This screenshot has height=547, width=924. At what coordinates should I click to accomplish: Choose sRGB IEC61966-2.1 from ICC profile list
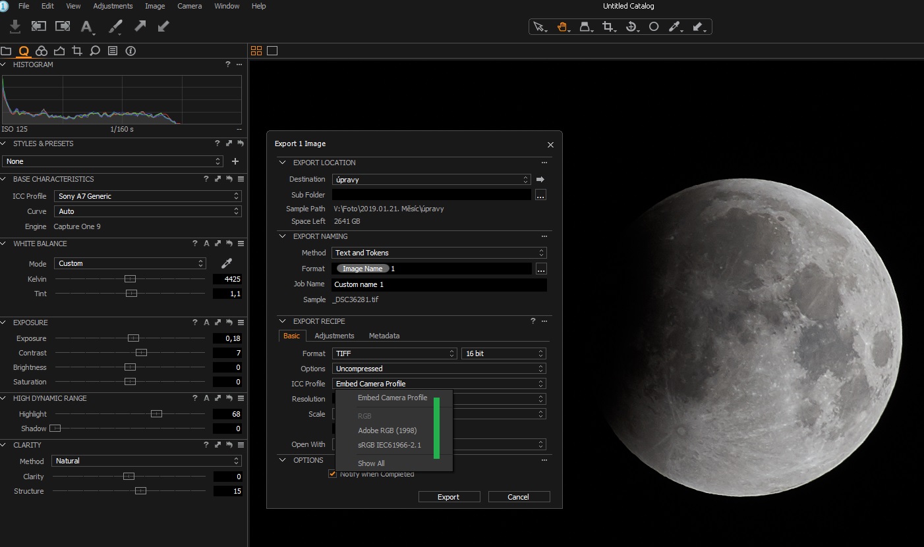[389, 446]
